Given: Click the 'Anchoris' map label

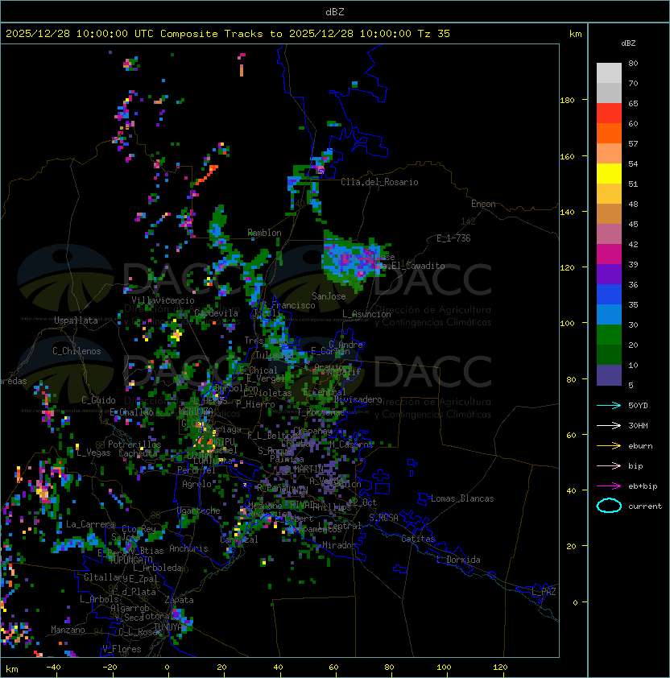Looking at the screenshot, I should [x=188, y=548].
